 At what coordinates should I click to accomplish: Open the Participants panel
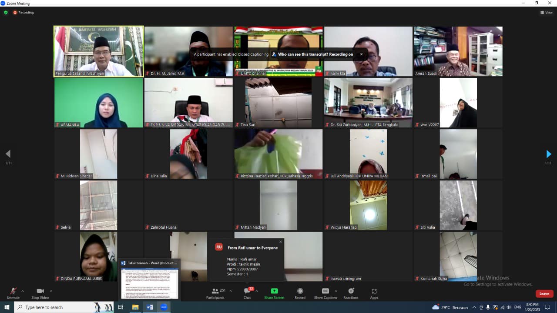click(215, 292)
